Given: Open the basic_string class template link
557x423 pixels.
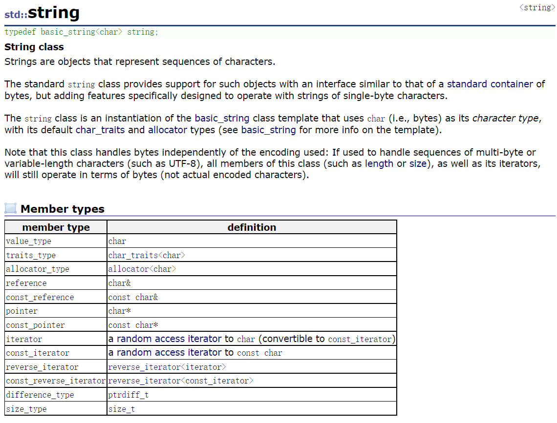Looking at the screenshot, I should 222,118.
